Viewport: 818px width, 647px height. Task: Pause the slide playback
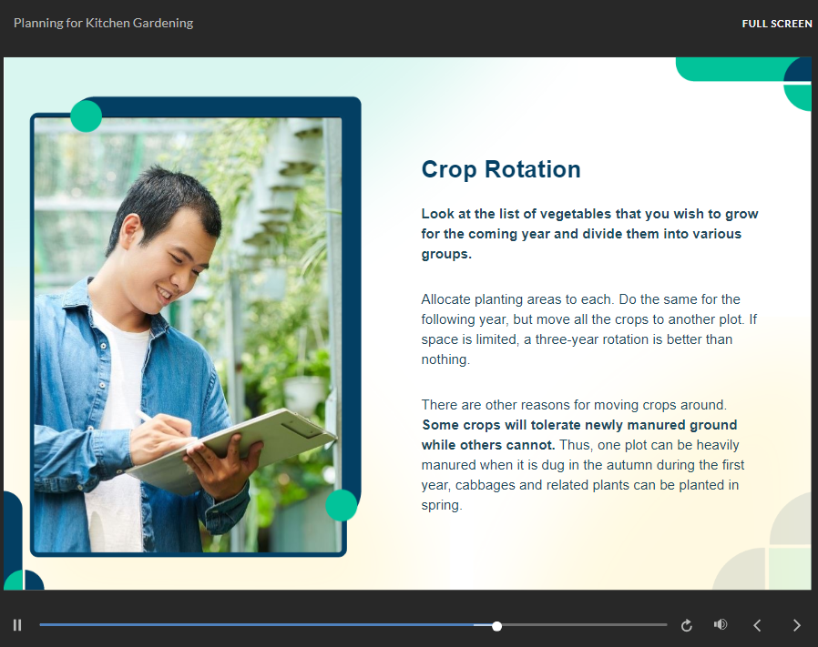17,624
